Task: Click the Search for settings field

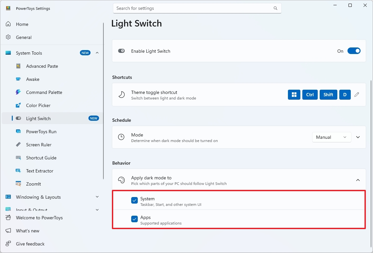Action: [196, 8]
